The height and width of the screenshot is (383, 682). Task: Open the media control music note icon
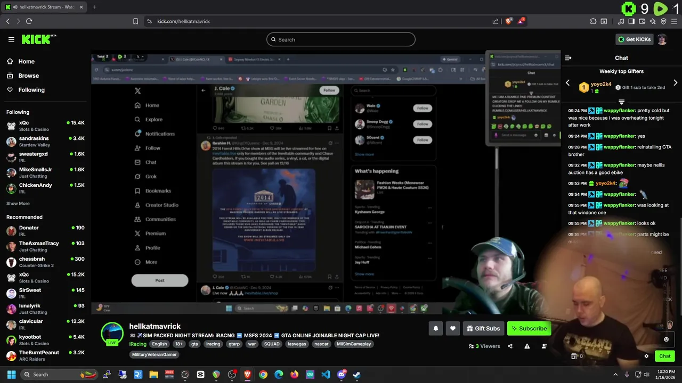(621, 21)
